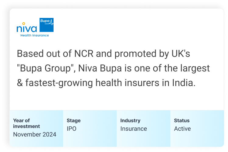Click the Niva Bupa name in description

coord(100,68)
